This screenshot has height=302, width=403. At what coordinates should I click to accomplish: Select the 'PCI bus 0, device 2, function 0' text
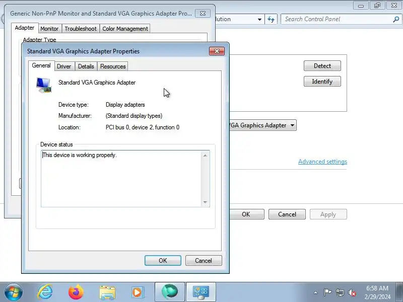[x=143, y=127]
